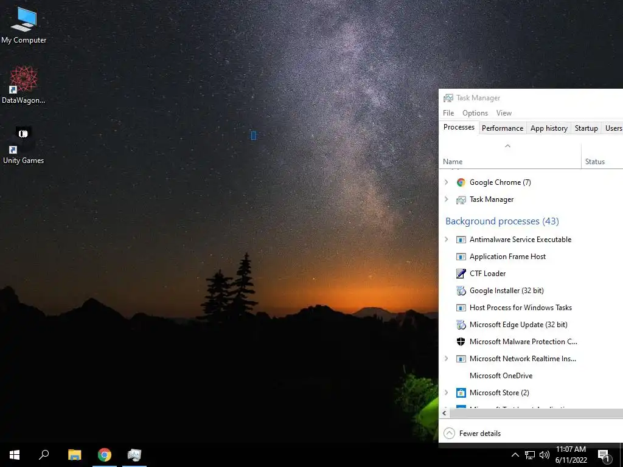Image resolution: width=623 pixels, height=467 pixels.
Task: Expand the Google Chrome (7) process group
Action: click(446, 182)
